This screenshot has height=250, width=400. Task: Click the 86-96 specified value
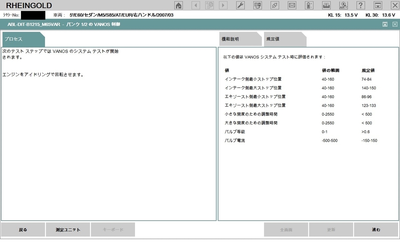(366, 97)
